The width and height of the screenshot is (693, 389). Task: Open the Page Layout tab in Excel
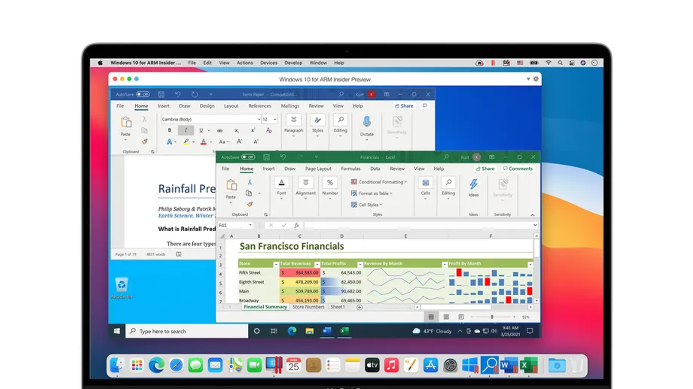pyautogui.click(x=318, y=169)
